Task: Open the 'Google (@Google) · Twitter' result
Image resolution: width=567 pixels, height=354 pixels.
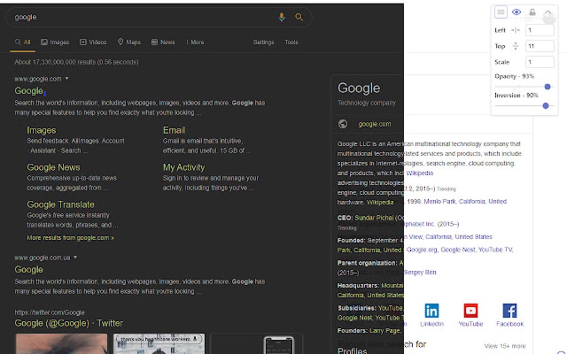Action: pyautogui.click(x=68, y=323)
